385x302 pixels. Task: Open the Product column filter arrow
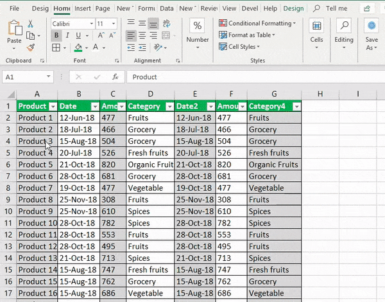53,107
